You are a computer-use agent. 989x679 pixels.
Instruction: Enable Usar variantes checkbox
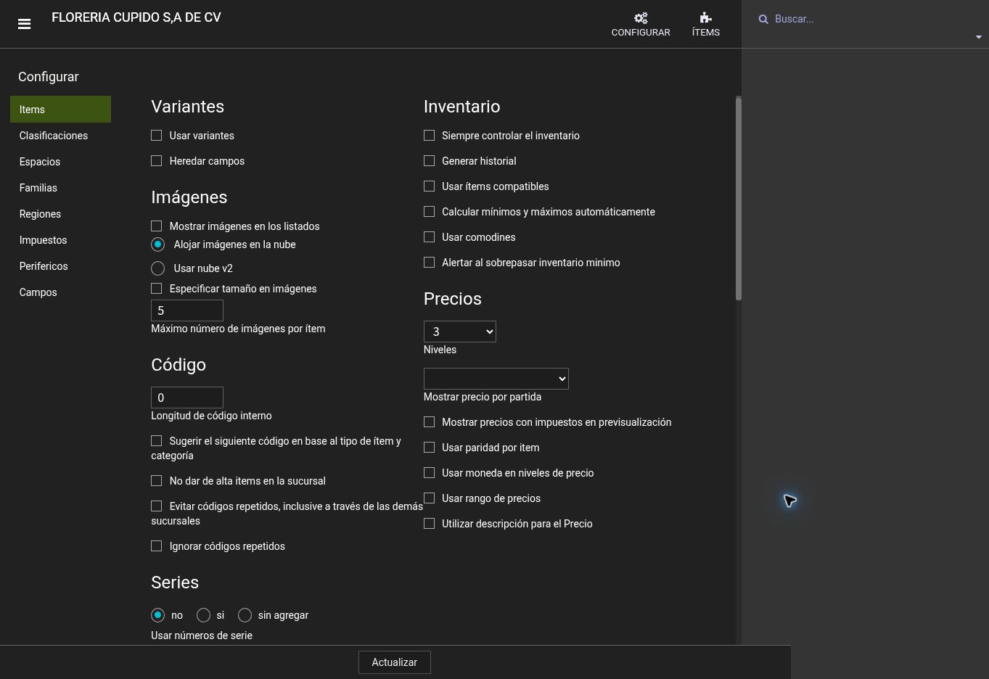pyautogui.click(x=157, y=136)
